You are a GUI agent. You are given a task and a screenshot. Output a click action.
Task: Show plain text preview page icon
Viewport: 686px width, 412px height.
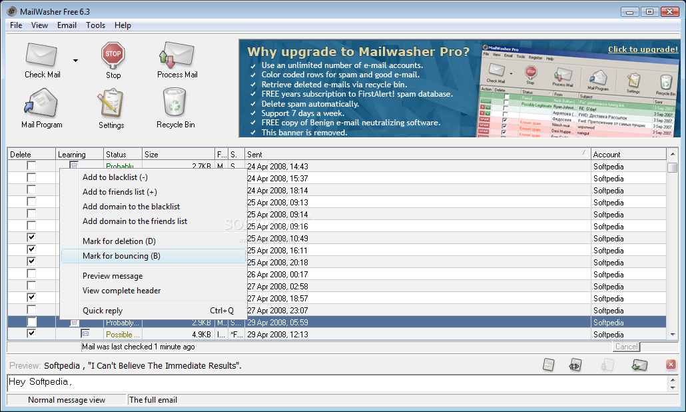coord(549,365)
